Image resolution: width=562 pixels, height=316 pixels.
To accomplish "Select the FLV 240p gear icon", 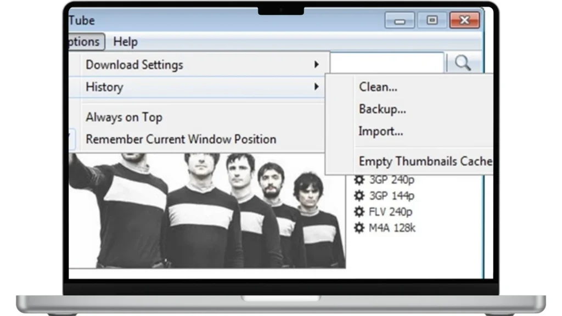I will pos(359,212).
